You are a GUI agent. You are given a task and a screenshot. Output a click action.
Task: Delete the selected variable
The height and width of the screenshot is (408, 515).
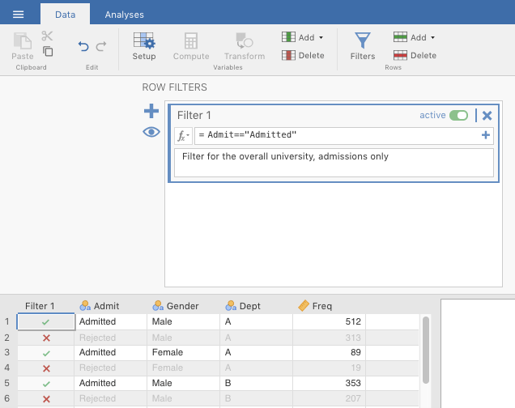[x=303, y=55]
